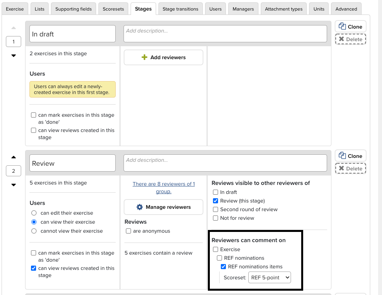Delete the Review stage
Screen dimensions: 382x295
click(x=350, y=168)
